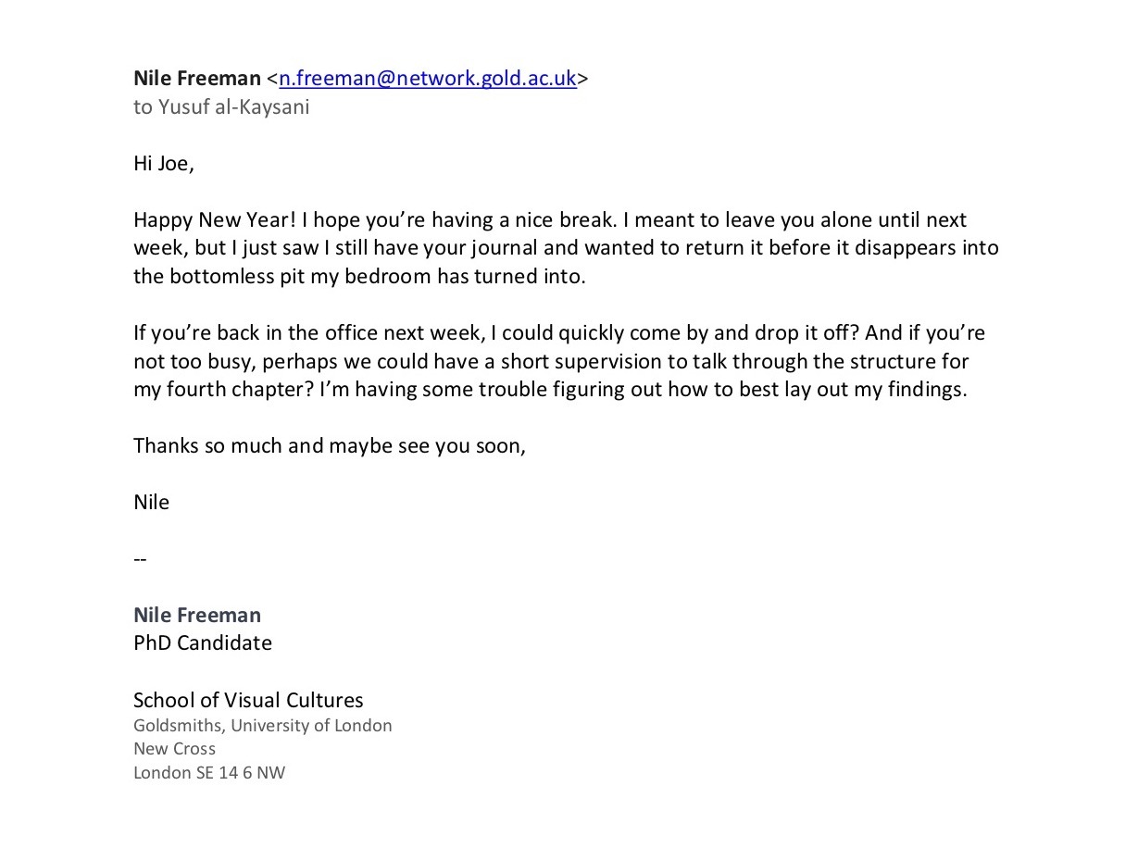Click the sign-off name 'Nile' above the dashes
The width and height of the screenshot is (1138, 848).
click(151, 502)
